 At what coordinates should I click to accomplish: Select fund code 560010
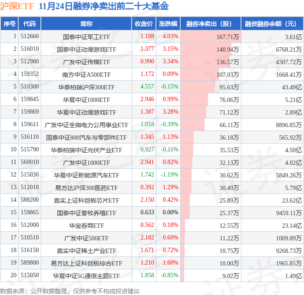point(30,162)
